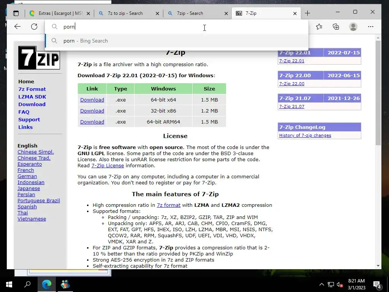Click the 'Home' sidebar entry

[x=26, y=81]
